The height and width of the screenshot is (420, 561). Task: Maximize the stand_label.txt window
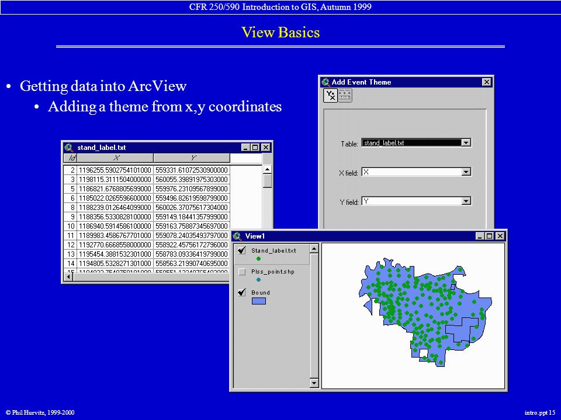pyautogui.click(x=255, y=148)
